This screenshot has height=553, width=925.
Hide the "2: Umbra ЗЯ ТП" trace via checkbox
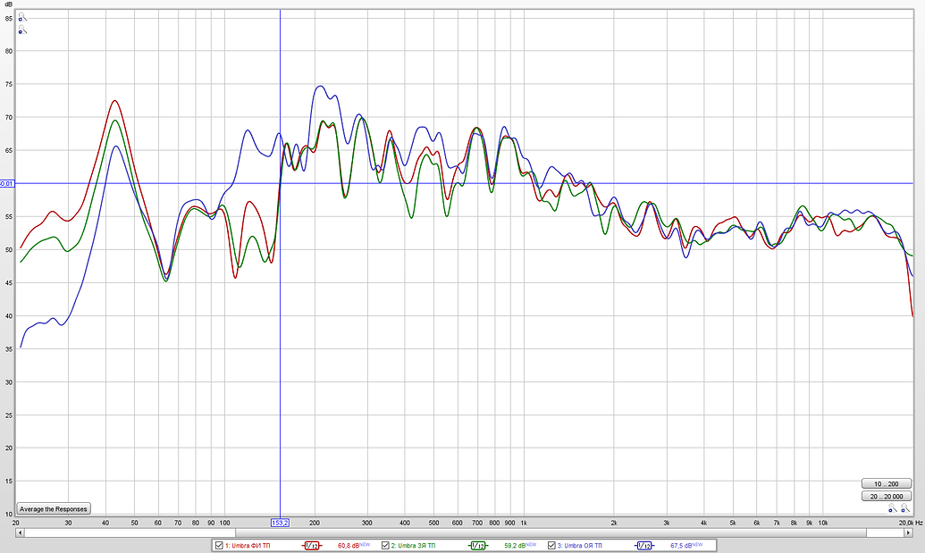(x=385, y=545)
